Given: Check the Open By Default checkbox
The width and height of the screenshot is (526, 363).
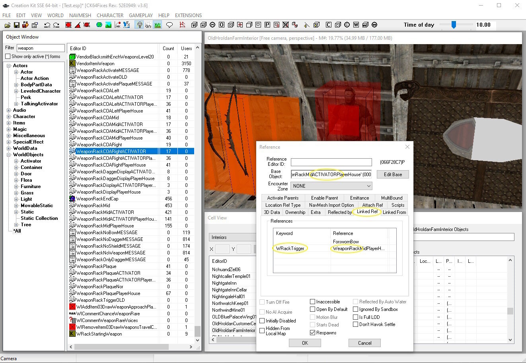Looking at the screenshot, I should [x=312, y=309].
